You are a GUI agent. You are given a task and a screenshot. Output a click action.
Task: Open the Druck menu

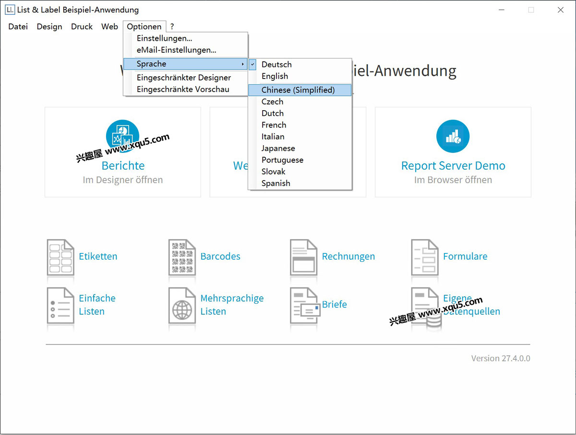click(82, 27)
